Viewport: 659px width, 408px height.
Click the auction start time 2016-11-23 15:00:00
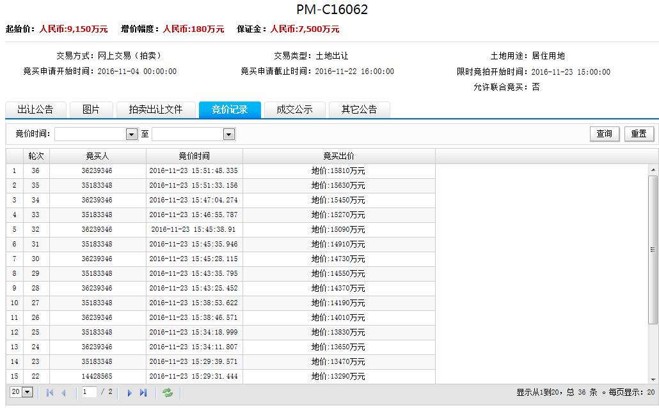571,72
